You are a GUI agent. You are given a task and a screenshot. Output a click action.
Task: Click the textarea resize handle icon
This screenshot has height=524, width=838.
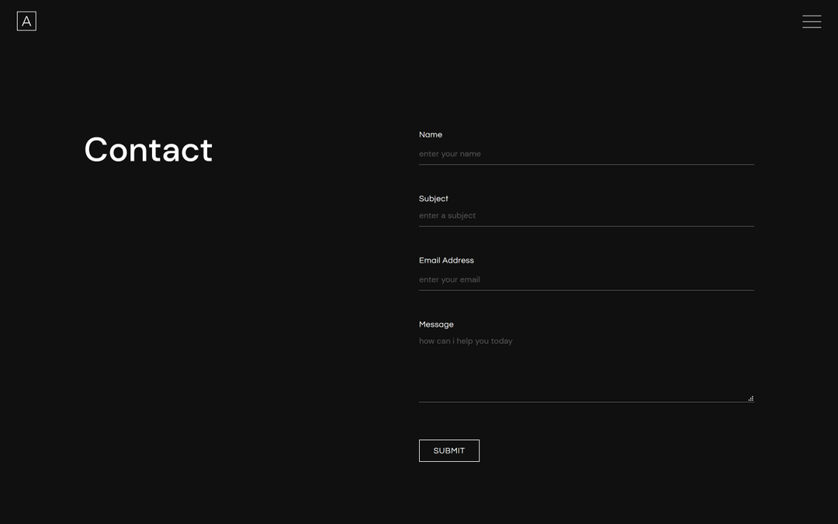[x=750, y=397]
